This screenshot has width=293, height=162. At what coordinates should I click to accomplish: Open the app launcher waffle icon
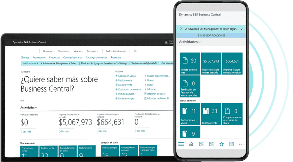tap(8, 42)
